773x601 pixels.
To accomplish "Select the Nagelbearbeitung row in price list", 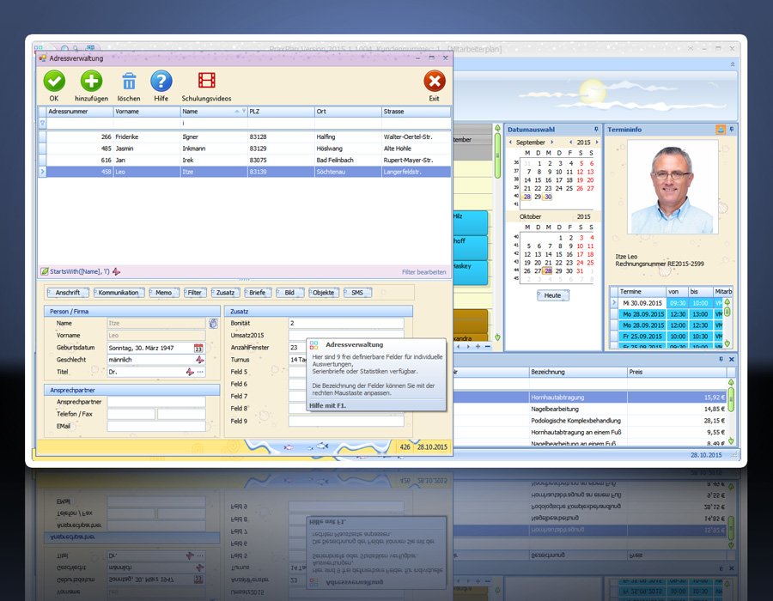I will point(592,409).
